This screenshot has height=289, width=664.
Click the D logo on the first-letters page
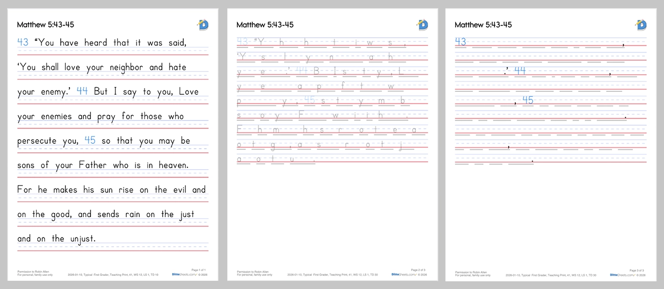point(422,24)
